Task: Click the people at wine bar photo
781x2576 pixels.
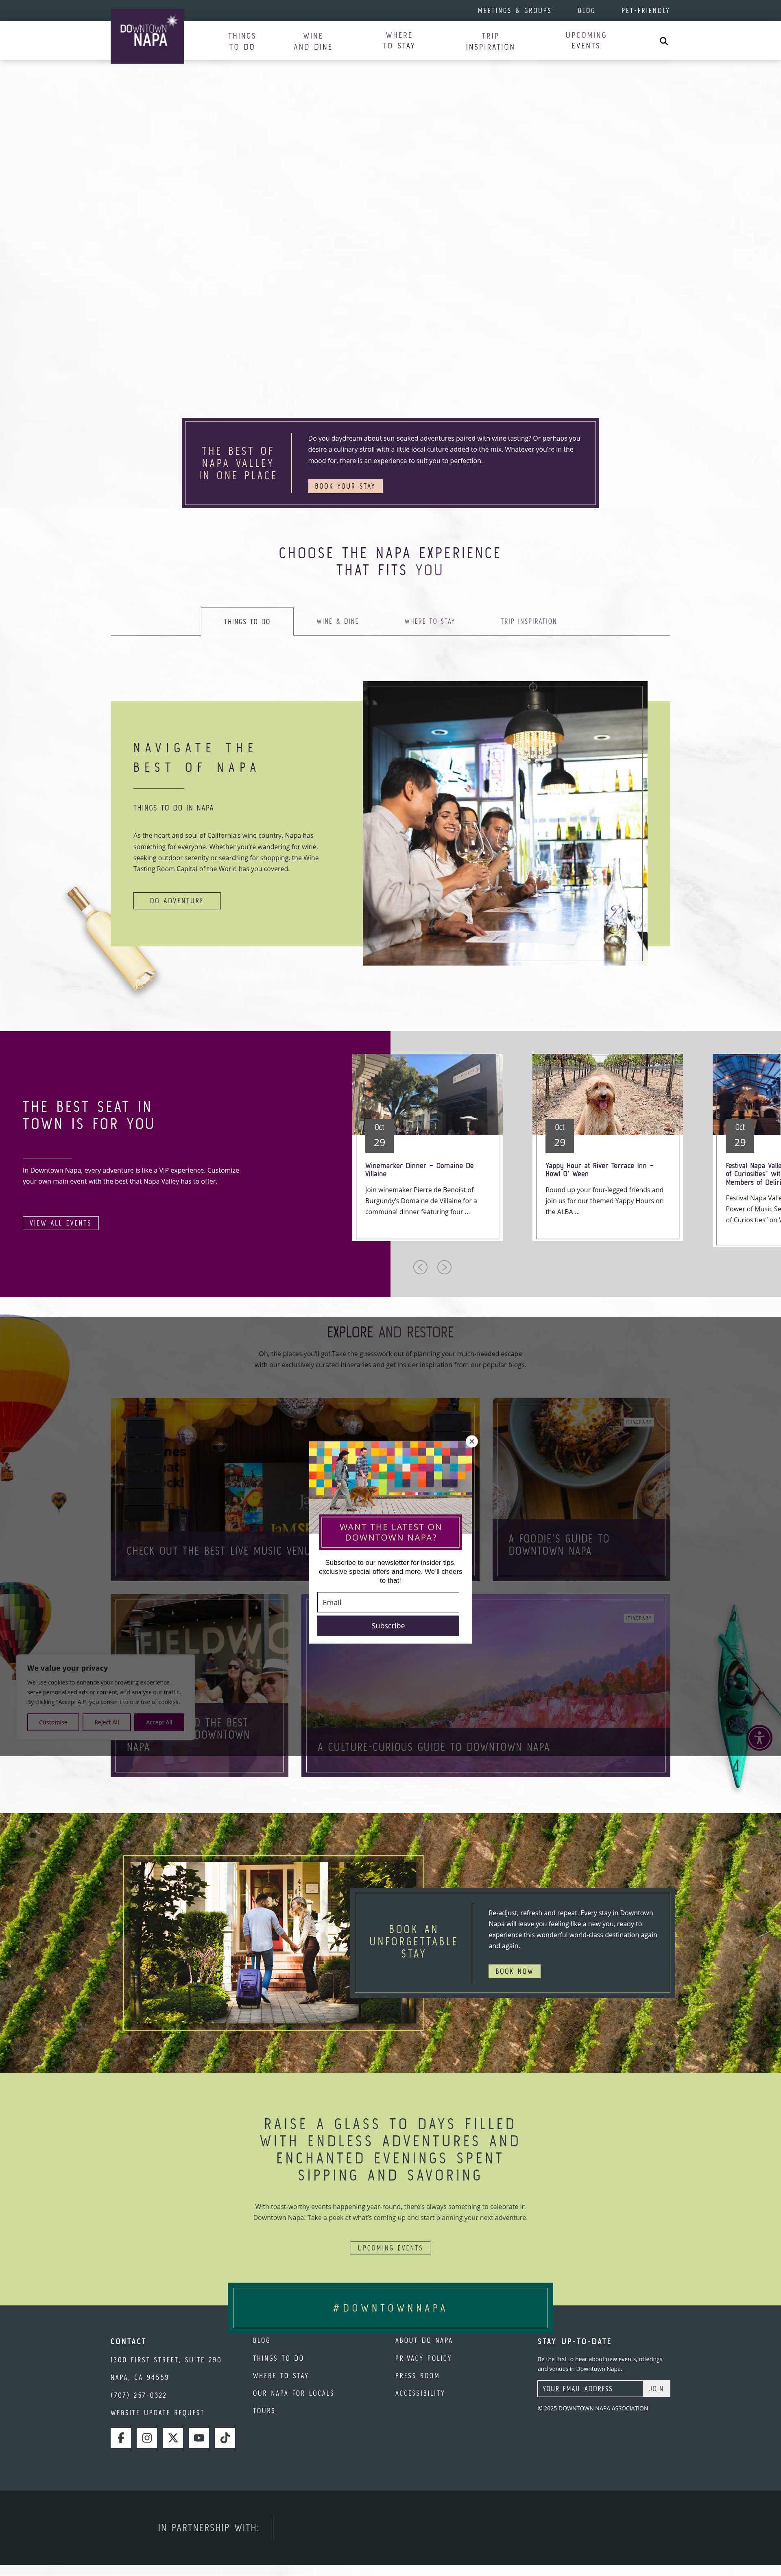Action: pos(505,823)
